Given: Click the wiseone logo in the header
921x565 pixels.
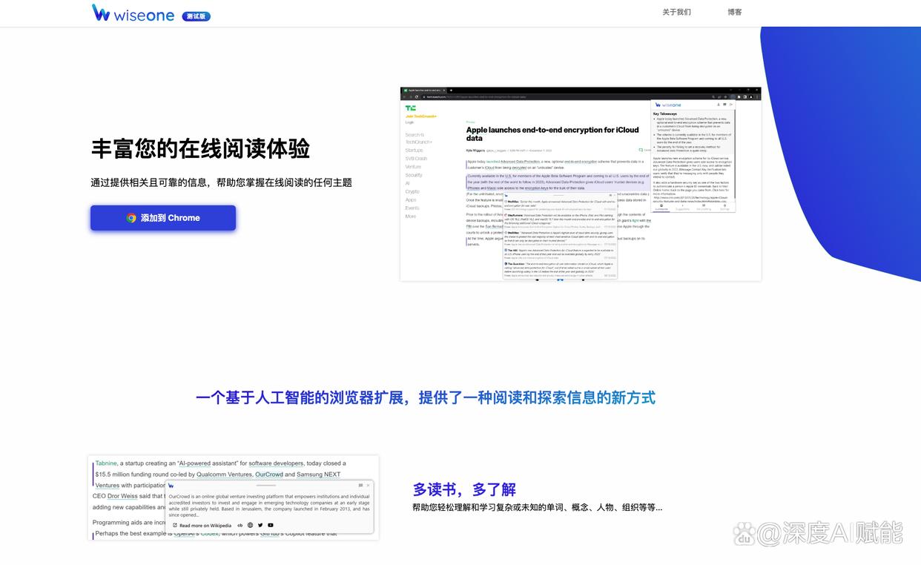Looking at the screenshot, I should click(x=133, y=13).
